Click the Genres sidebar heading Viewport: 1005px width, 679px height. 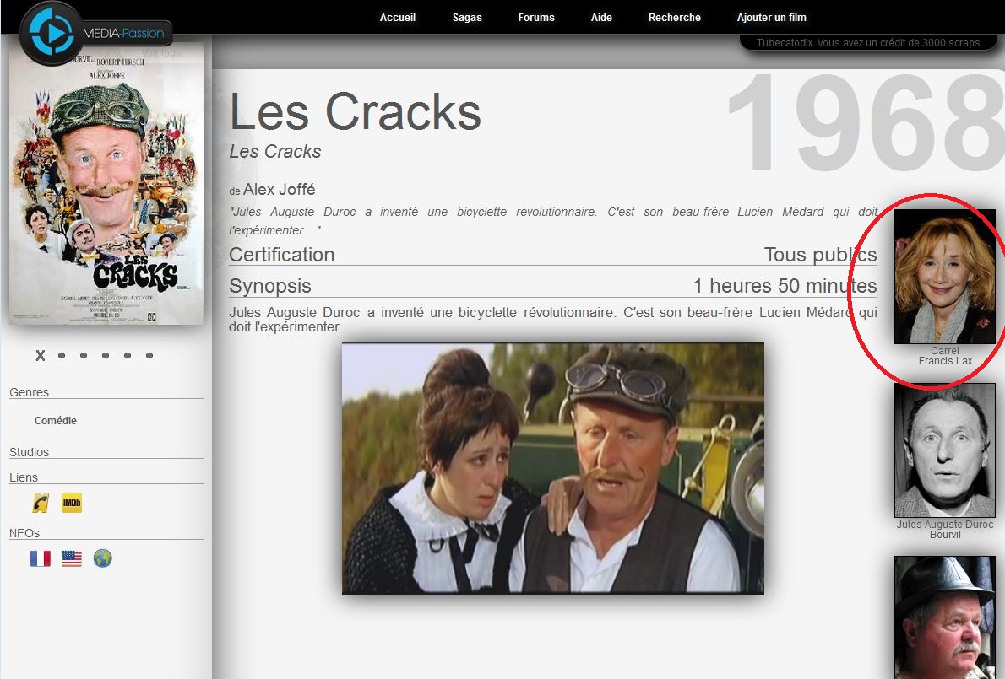29,392
